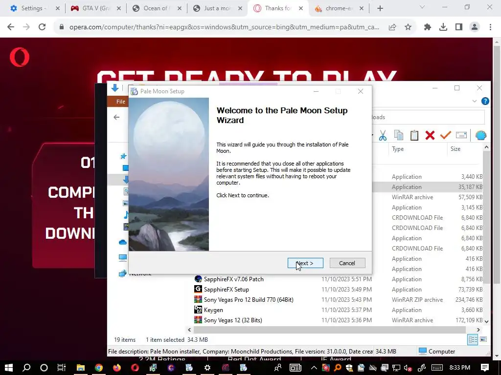This screenshot has height=375, width=501.
Task: Click the 57,509 KB WinRAR archive row
Action: 428,197
